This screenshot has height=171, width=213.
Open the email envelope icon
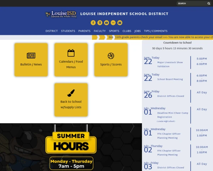(120, 23)
